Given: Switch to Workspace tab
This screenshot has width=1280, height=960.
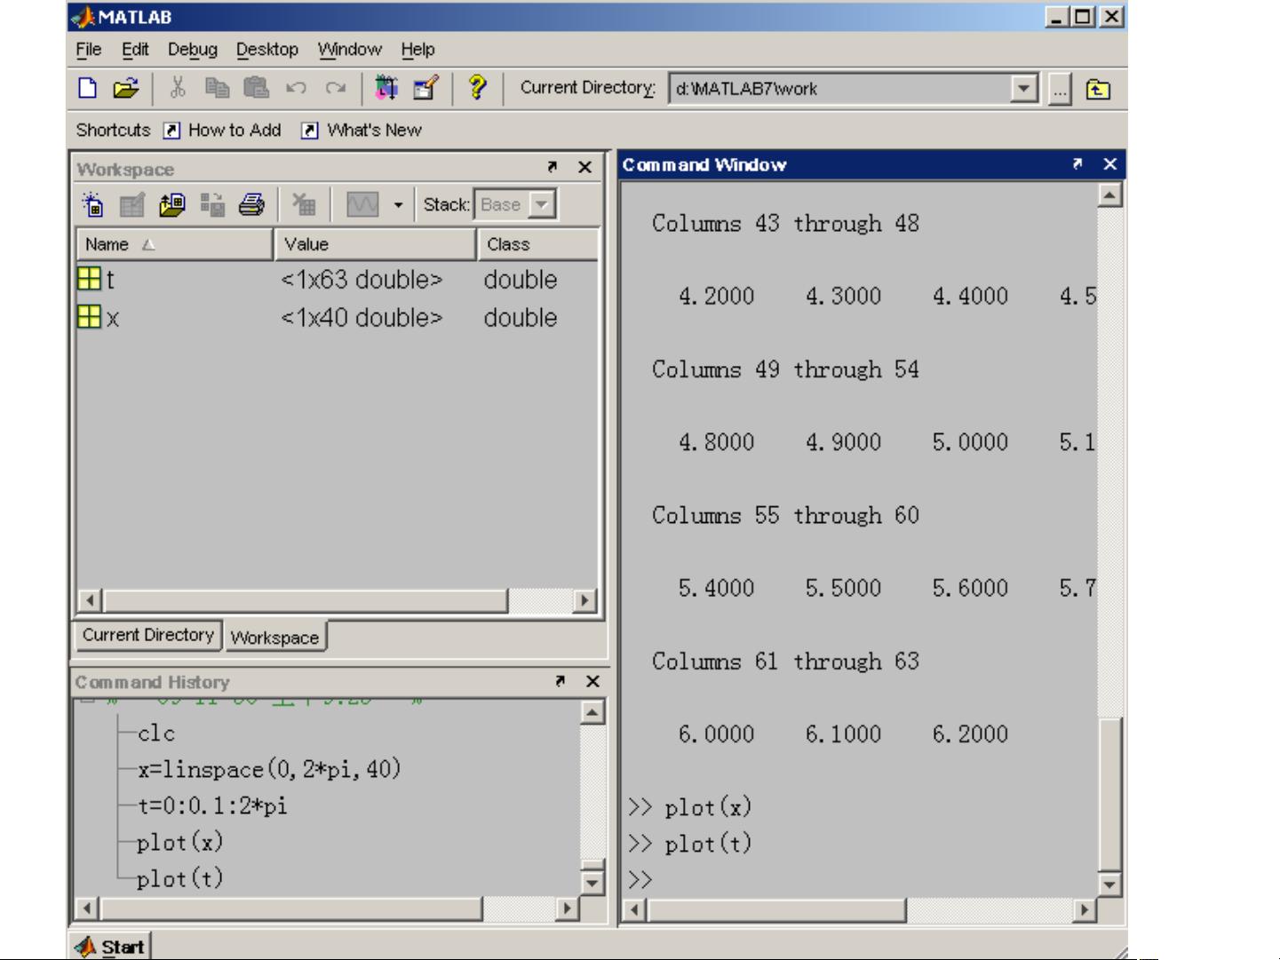Looking at the screenshot, I should pos(274,638).
